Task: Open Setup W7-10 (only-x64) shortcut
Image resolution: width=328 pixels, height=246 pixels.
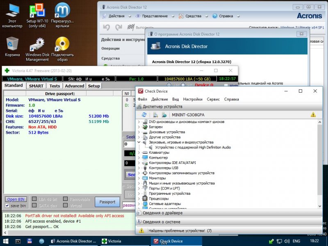Action: point(37,15)
